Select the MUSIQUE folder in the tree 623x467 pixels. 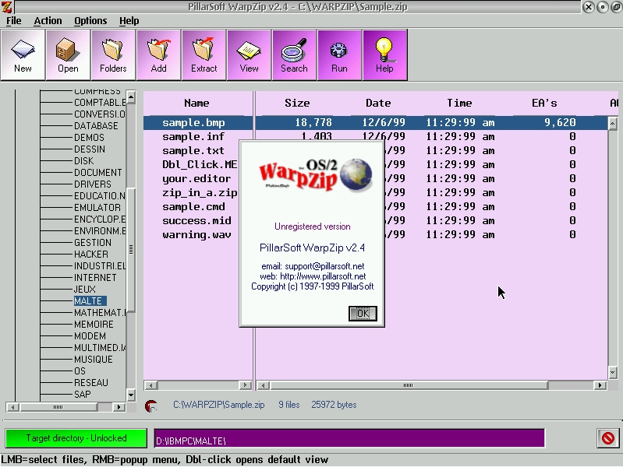93,359
